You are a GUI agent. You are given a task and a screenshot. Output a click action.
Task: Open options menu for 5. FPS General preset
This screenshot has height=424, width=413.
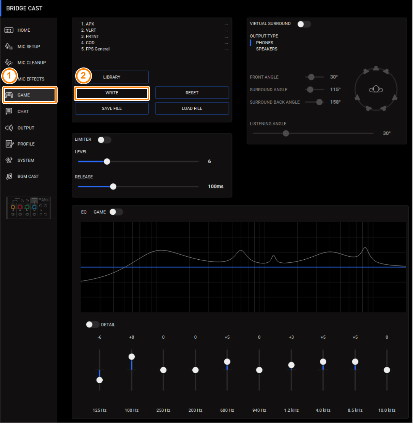tap(226, 49)
